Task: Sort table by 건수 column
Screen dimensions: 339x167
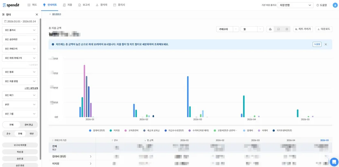Action: click(115, 140)
